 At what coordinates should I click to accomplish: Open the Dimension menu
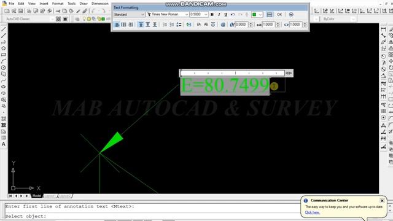click(100, 4)
